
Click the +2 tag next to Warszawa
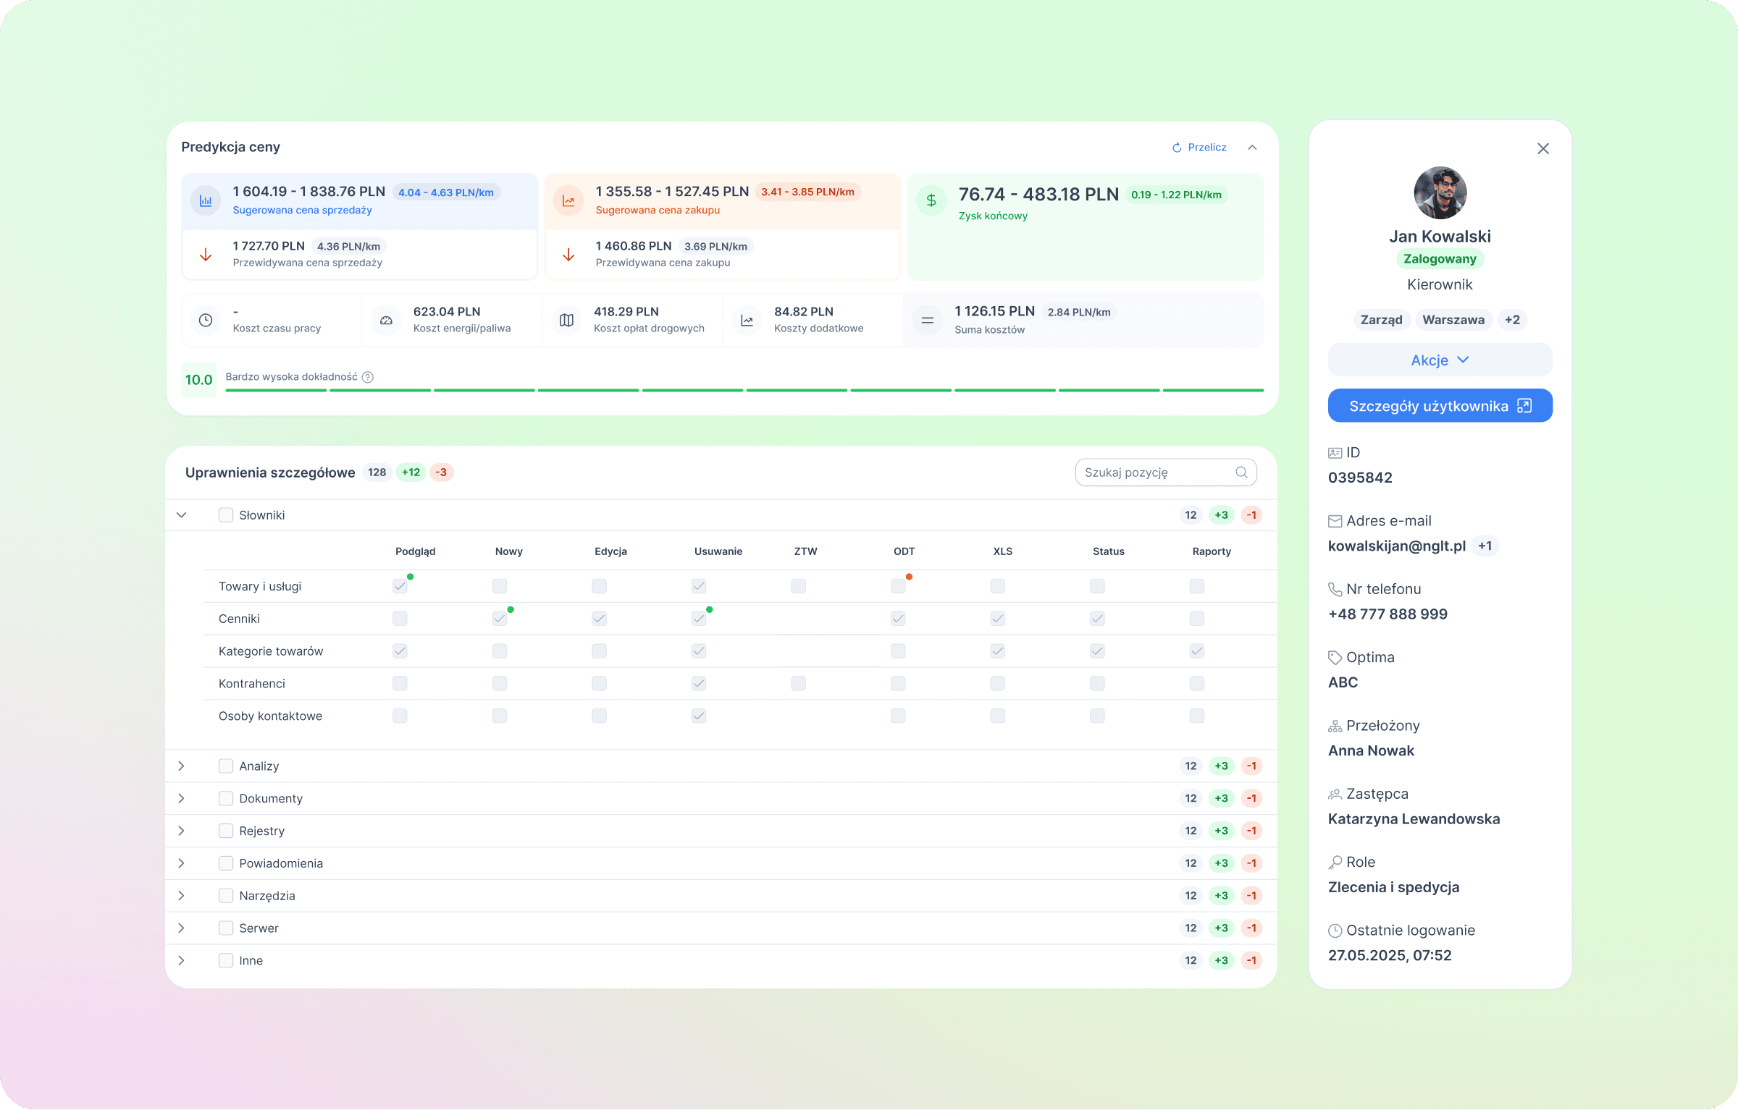[1512, 320]
